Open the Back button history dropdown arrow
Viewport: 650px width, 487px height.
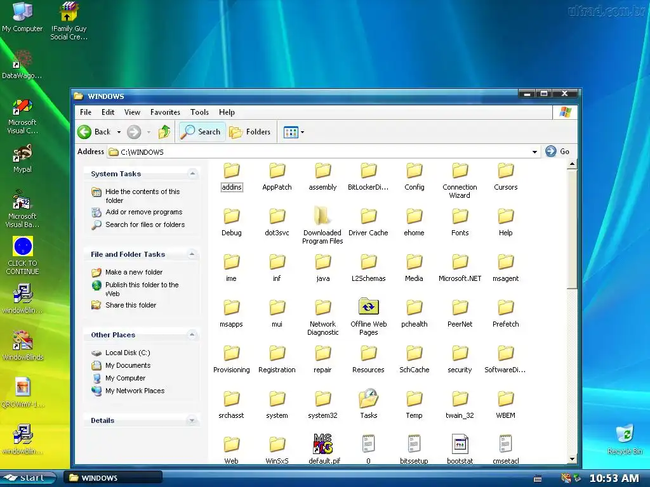[119, 132]
